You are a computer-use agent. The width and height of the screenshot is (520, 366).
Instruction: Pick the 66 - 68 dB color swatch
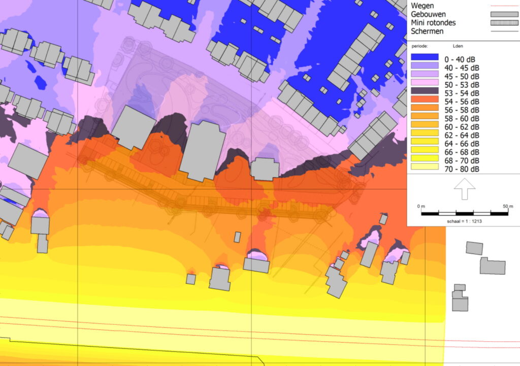coord(425,150)
